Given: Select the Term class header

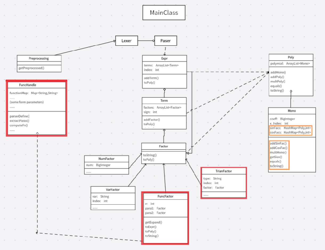Looking at the screenshot, I should pos(164,100).
